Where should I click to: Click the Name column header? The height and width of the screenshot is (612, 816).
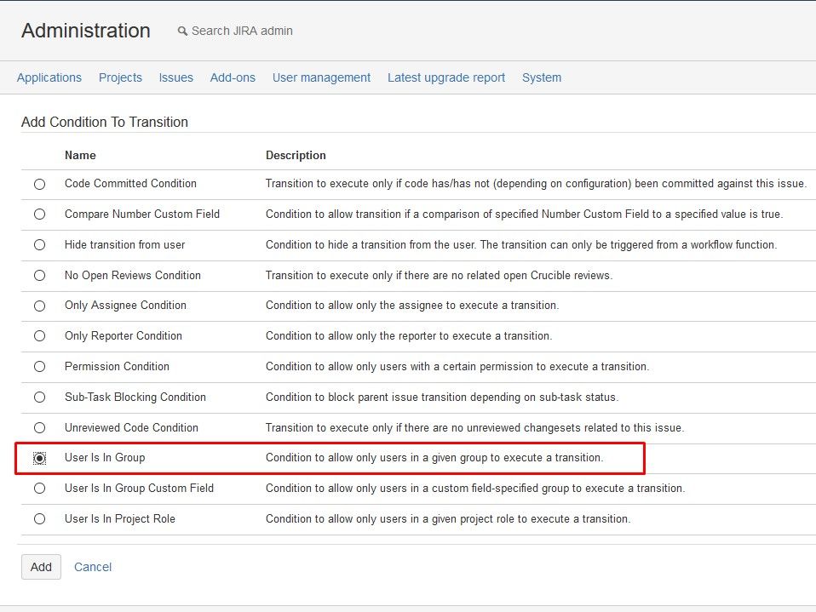tap(80, 155)
